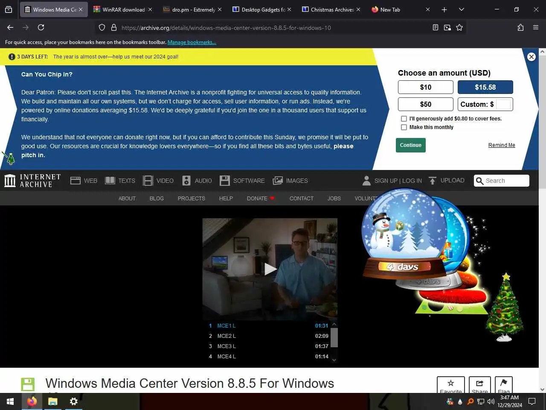Open Windows Start menu
This screenshot has width=546, height=410.
[x=10, y=401]
